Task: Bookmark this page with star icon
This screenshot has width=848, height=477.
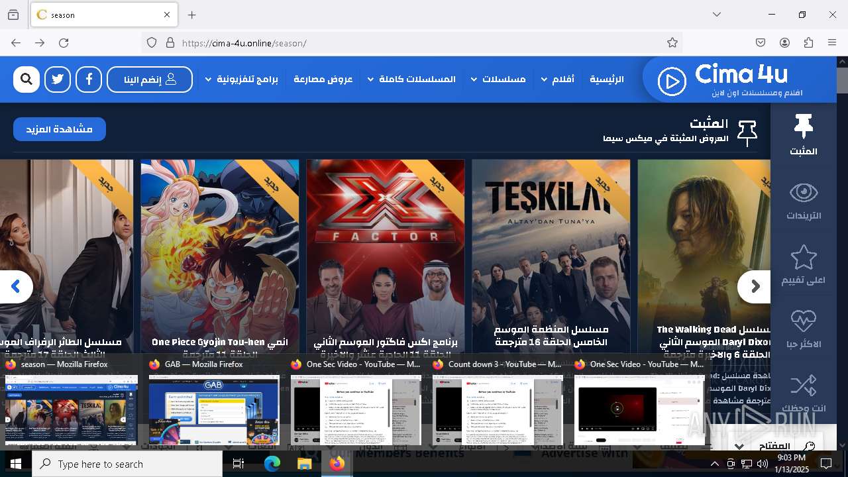Action: (672, 42)
